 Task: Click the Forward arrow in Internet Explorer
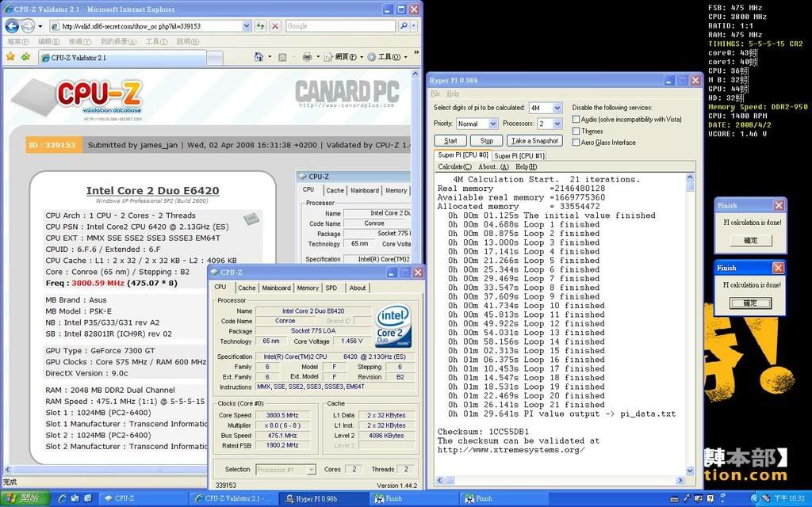click(28, 26)
